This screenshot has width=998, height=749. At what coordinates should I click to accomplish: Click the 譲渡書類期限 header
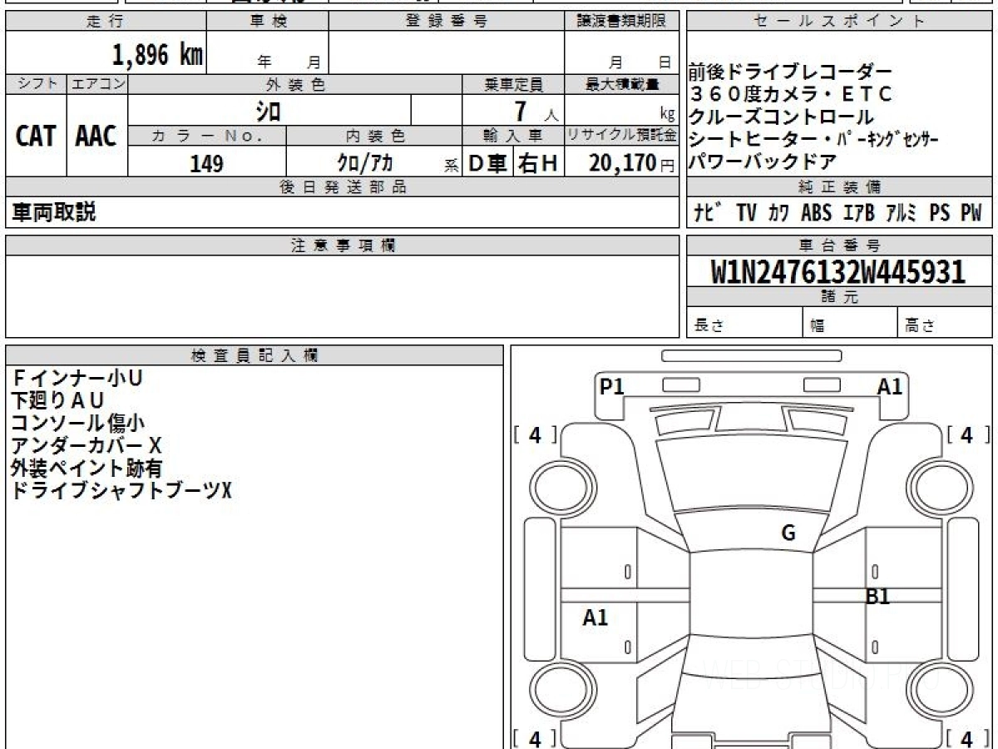click(x=622, y=22)
